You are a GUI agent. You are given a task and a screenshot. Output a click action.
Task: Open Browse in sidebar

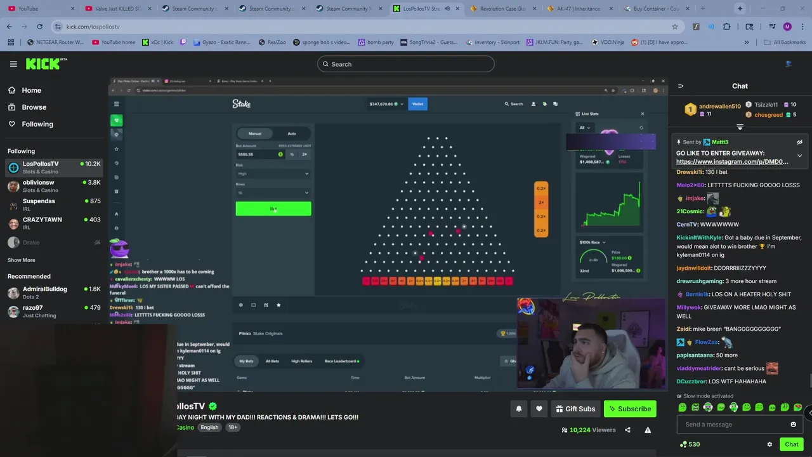point(27,107)
